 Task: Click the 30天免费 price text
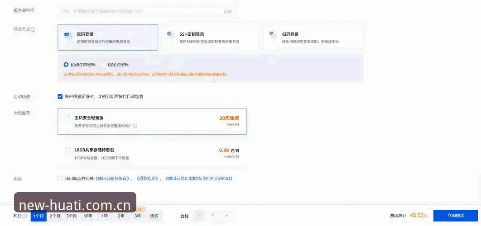pos(229,118)
